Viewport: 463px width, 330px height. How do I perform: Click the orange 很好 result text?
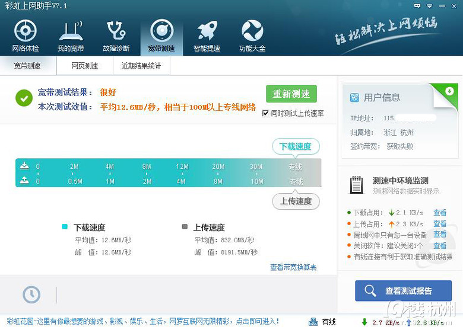pyautogui.click(x=108, y=92)
